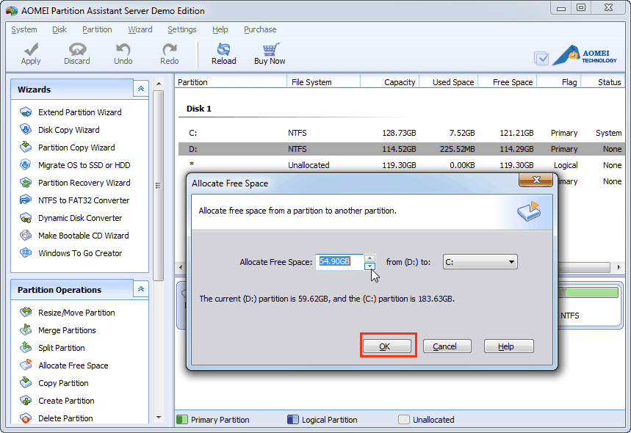The image size is (631, 433).
Task: Open the Partition menu
Action: (x=97, y=29)
